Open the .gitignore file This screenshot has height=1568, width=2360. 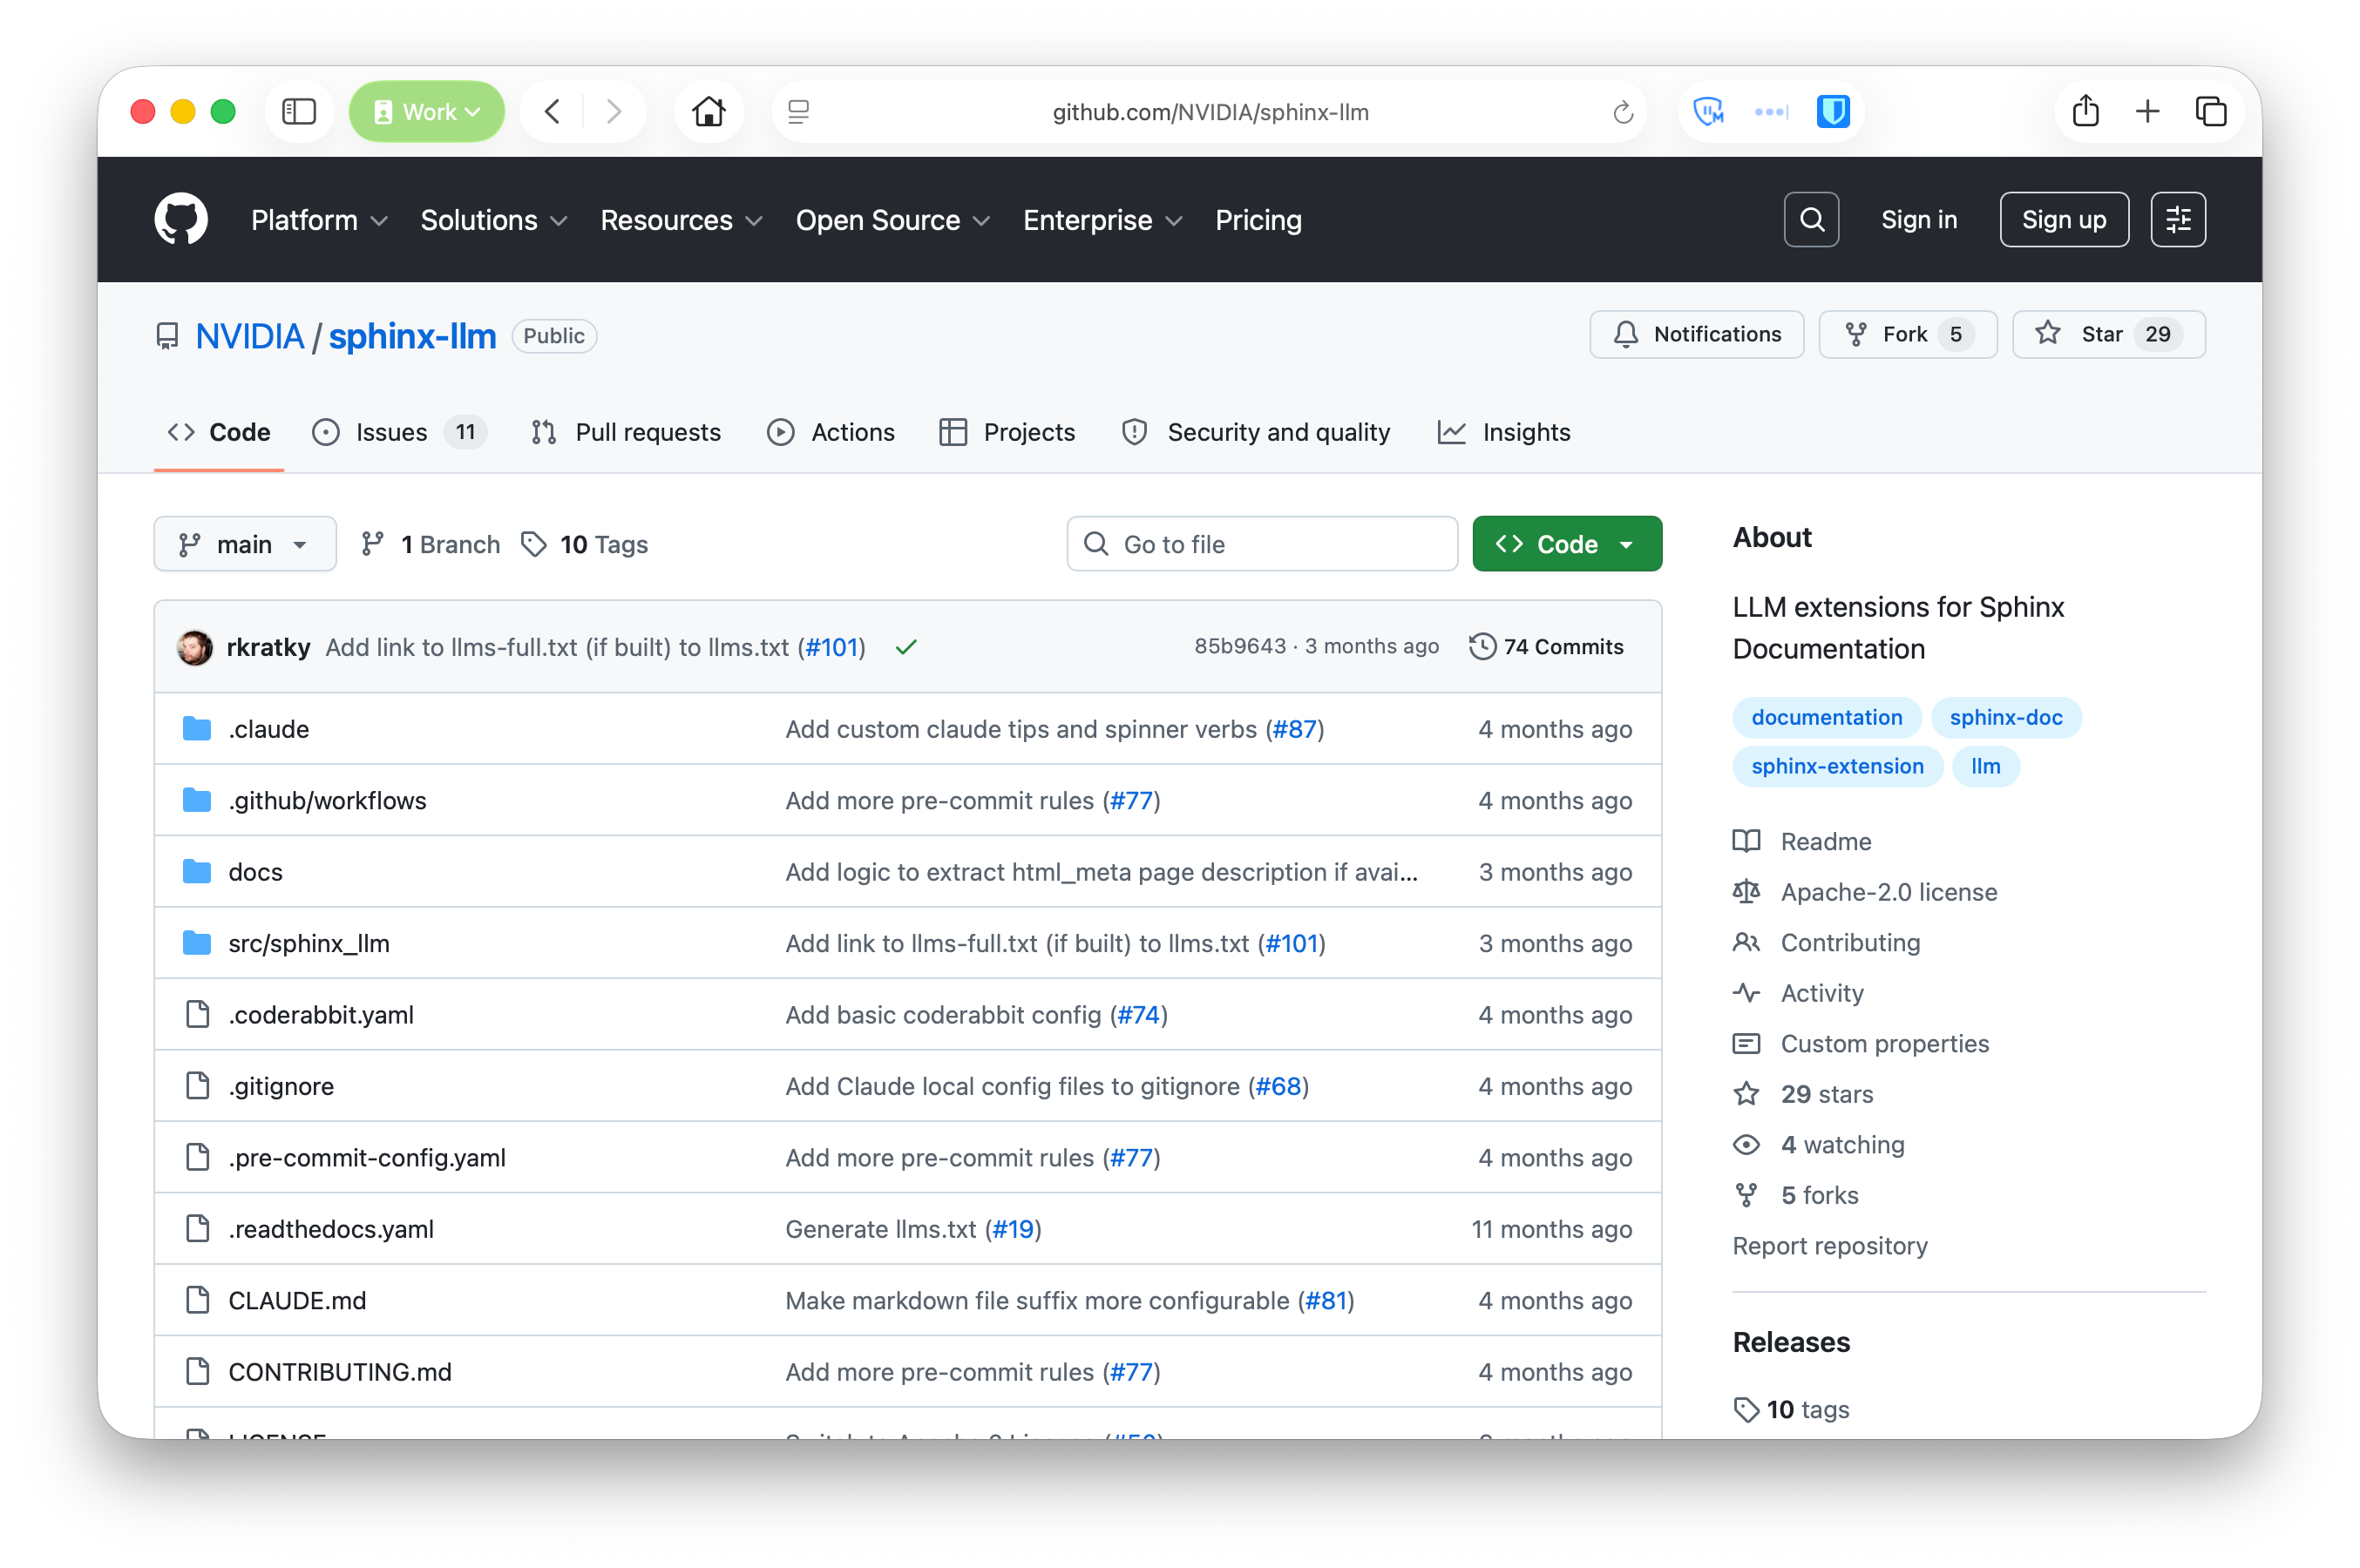281,1086
